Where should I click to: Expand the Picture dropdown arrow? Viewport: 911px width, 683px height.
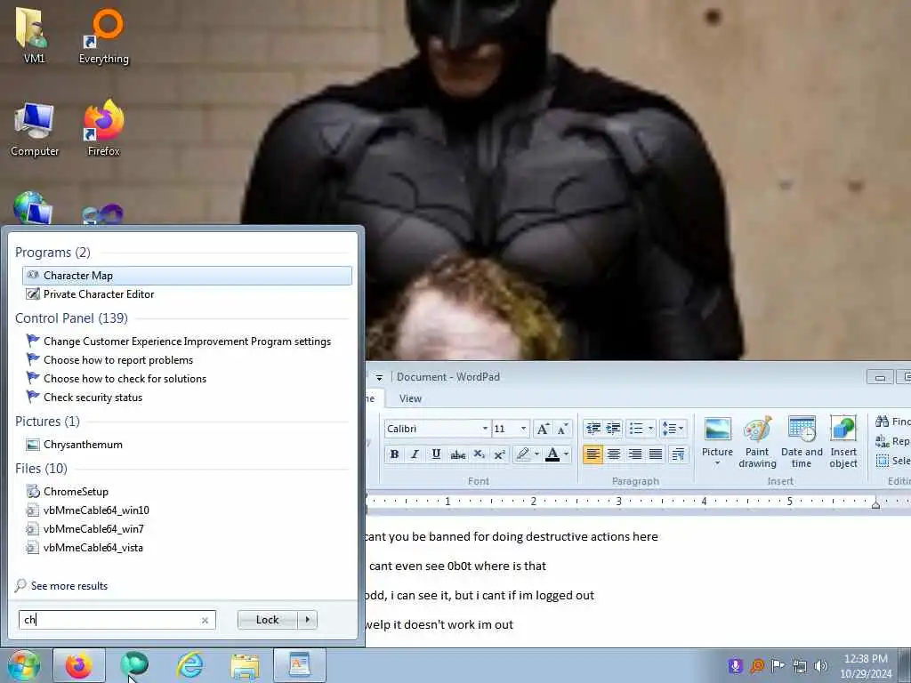tap(718, 463)
